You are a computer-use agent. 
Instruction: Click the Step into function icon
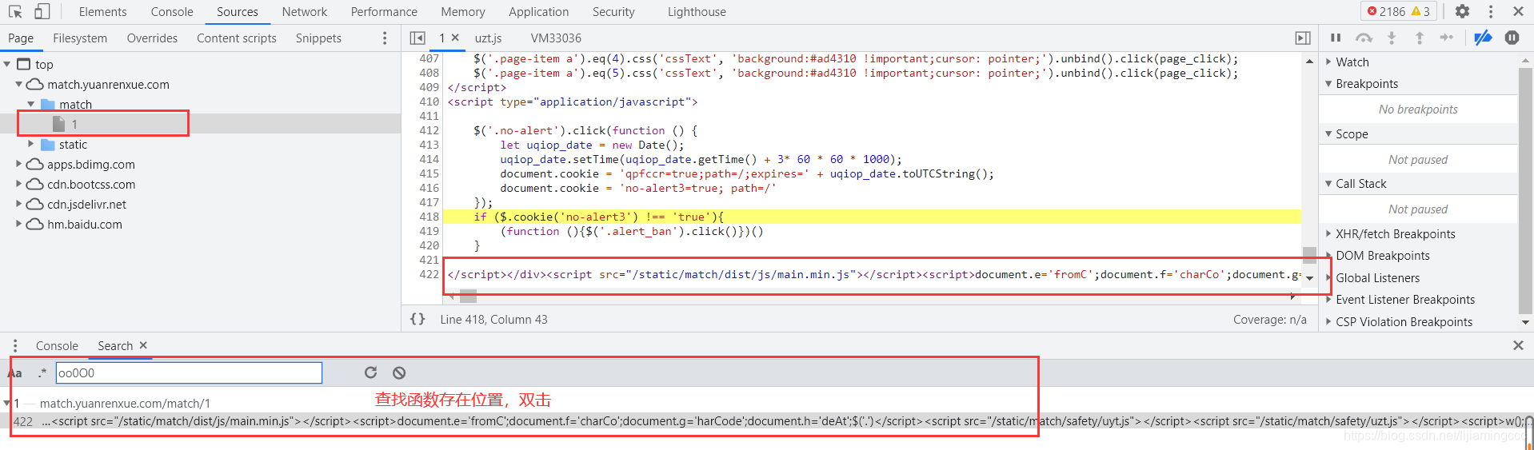tap(1392, 38)
